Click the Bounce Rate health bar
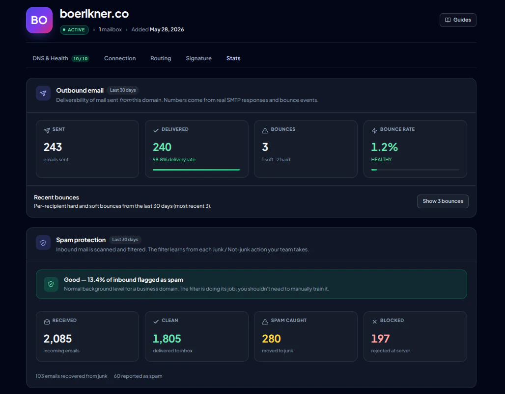Screen dimensions: 505x394 [x=415, y=170]
